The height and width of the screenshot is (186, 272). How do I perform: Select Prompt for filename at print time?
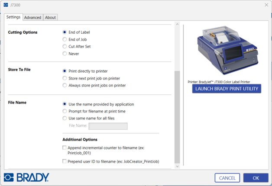point(65,111)
